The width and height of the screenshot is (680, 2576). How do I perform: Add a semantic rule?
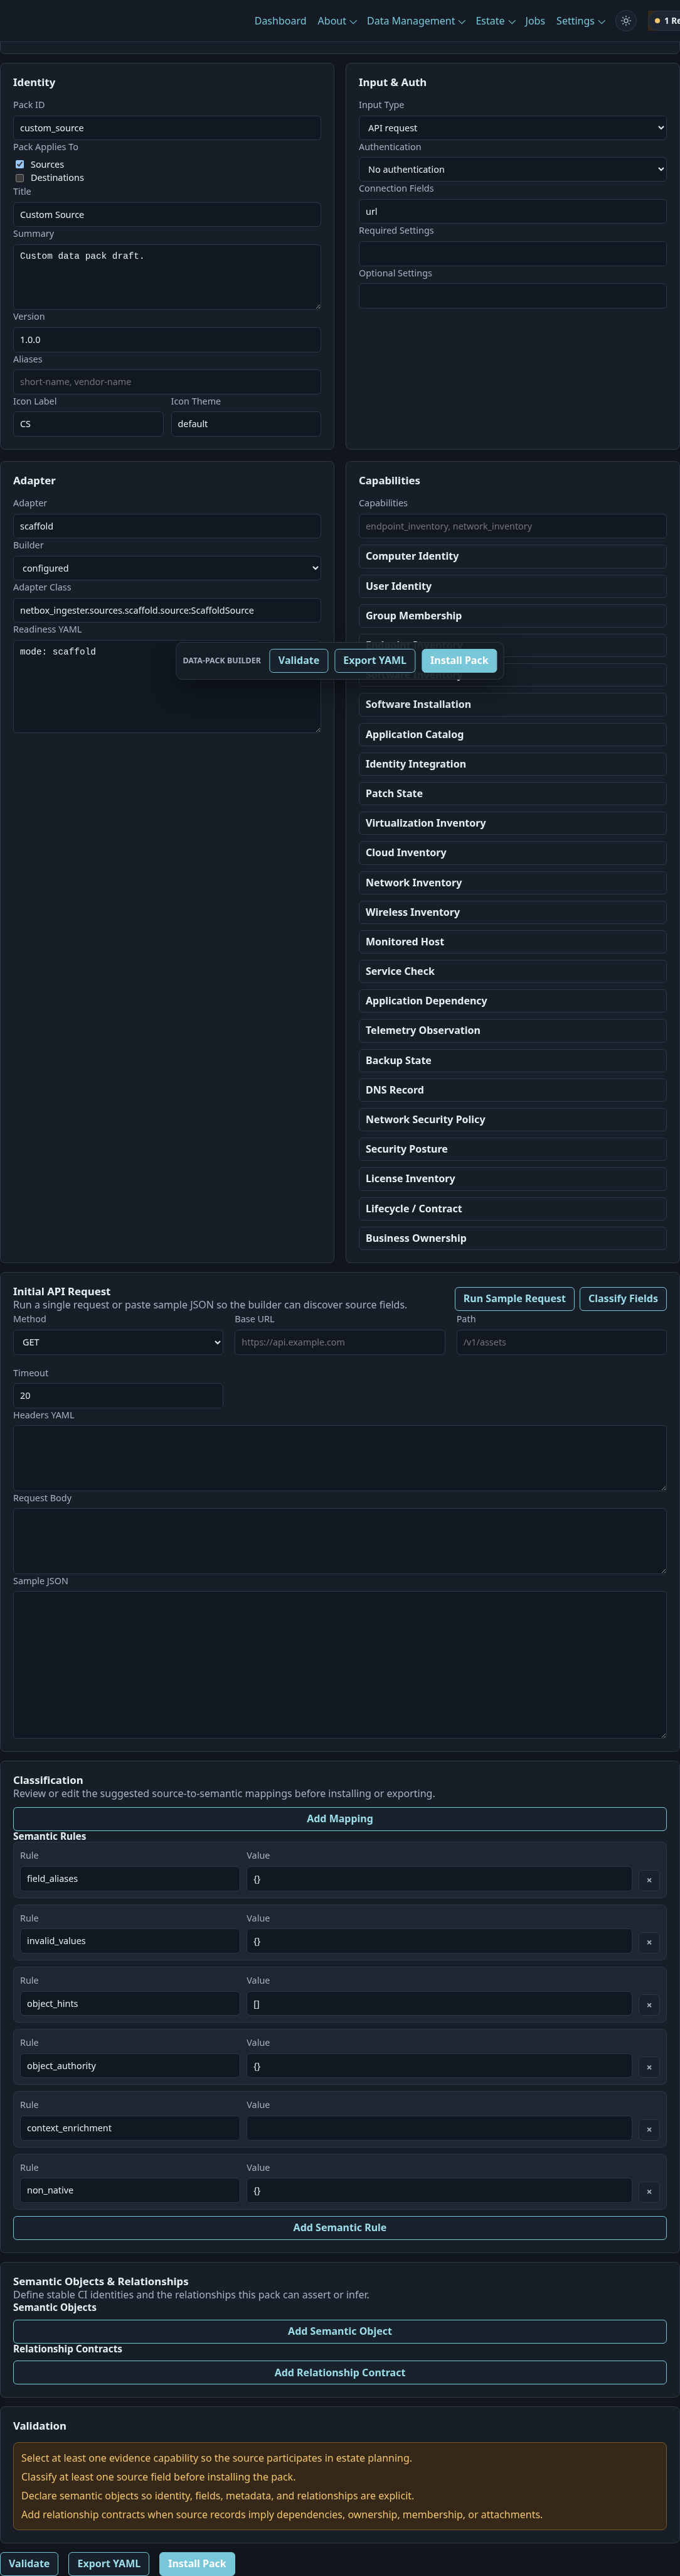pyautogui.click(x=339, y=2227)
